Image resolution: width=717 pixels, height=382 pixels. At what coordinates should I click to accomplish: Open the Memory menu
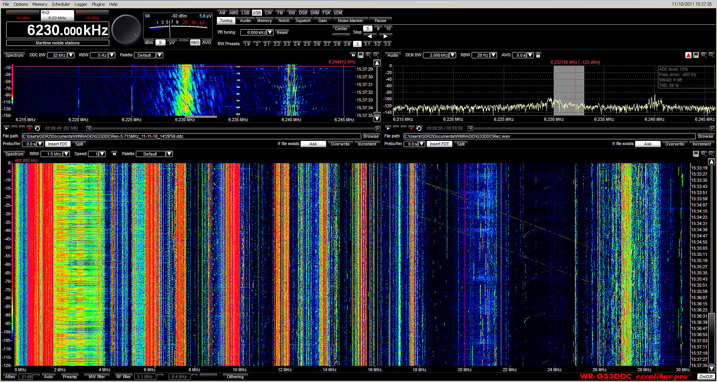point(40,4)
